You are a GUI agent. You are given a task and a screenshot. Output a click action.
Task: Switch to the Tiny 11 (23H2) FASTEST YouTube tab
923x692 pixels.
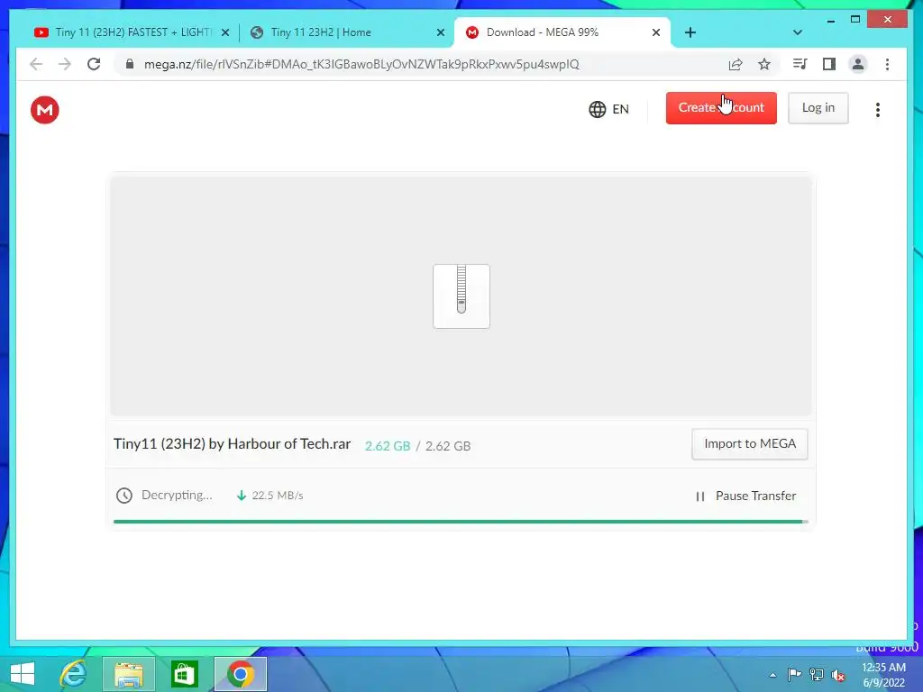tap(133, 32)
